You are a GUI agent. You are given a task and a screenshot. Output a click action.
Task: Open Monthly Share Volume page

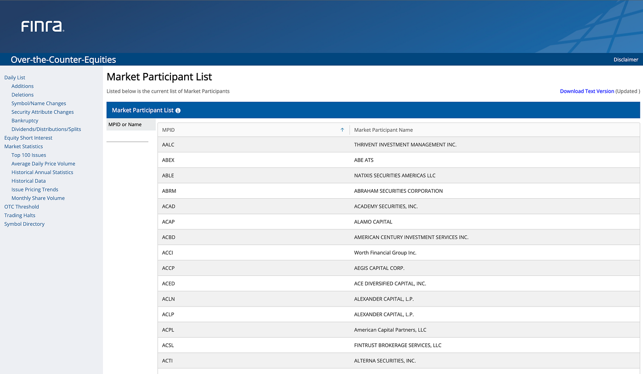coord(38,198)
